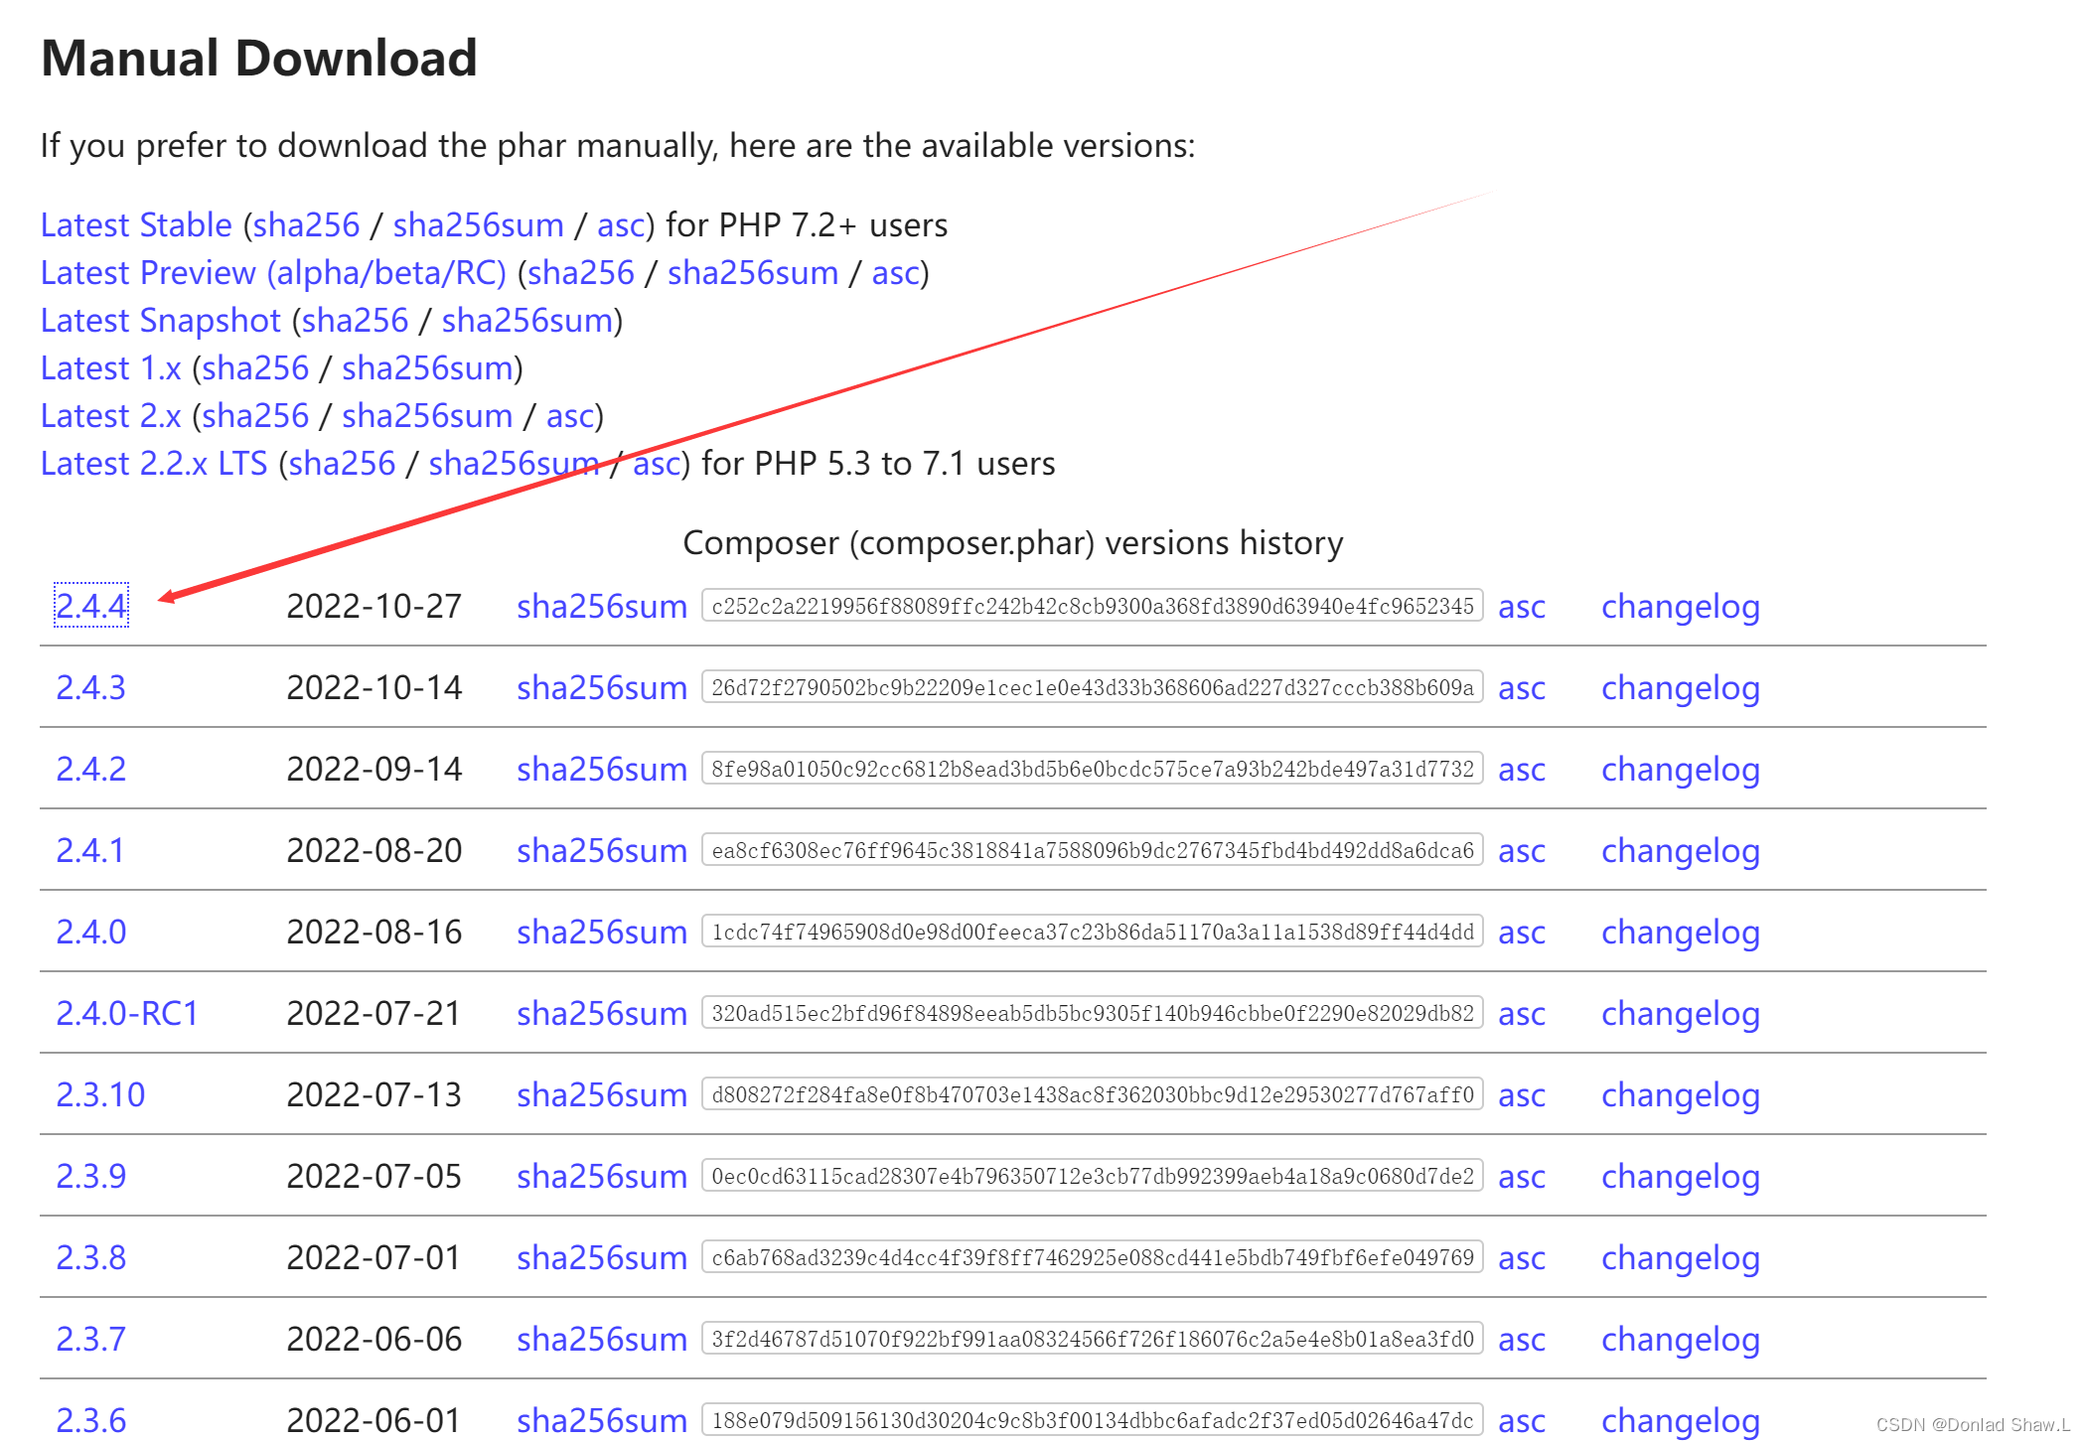Open sha256sum link for version 2.3.7
The width and height of the screenshot is (2086, 1441).
[602, 1339]
